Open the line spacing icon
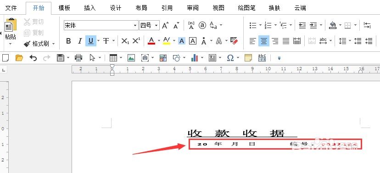Image resolution: width=380 pixels, height=173 pixels. click(342, 41)
